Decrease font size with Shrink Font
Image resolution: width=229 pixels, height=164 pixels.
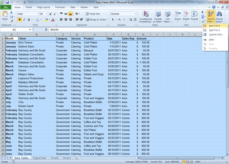click(x=55, y=14)
